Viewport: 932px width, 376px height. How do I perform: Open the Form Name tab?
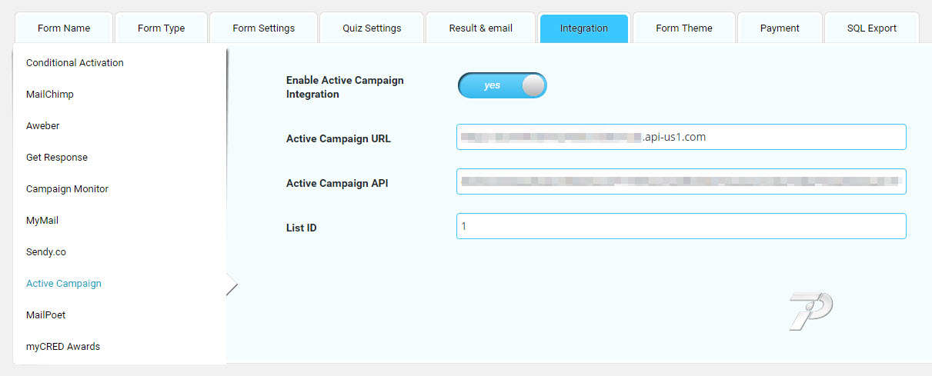point(63,28)
